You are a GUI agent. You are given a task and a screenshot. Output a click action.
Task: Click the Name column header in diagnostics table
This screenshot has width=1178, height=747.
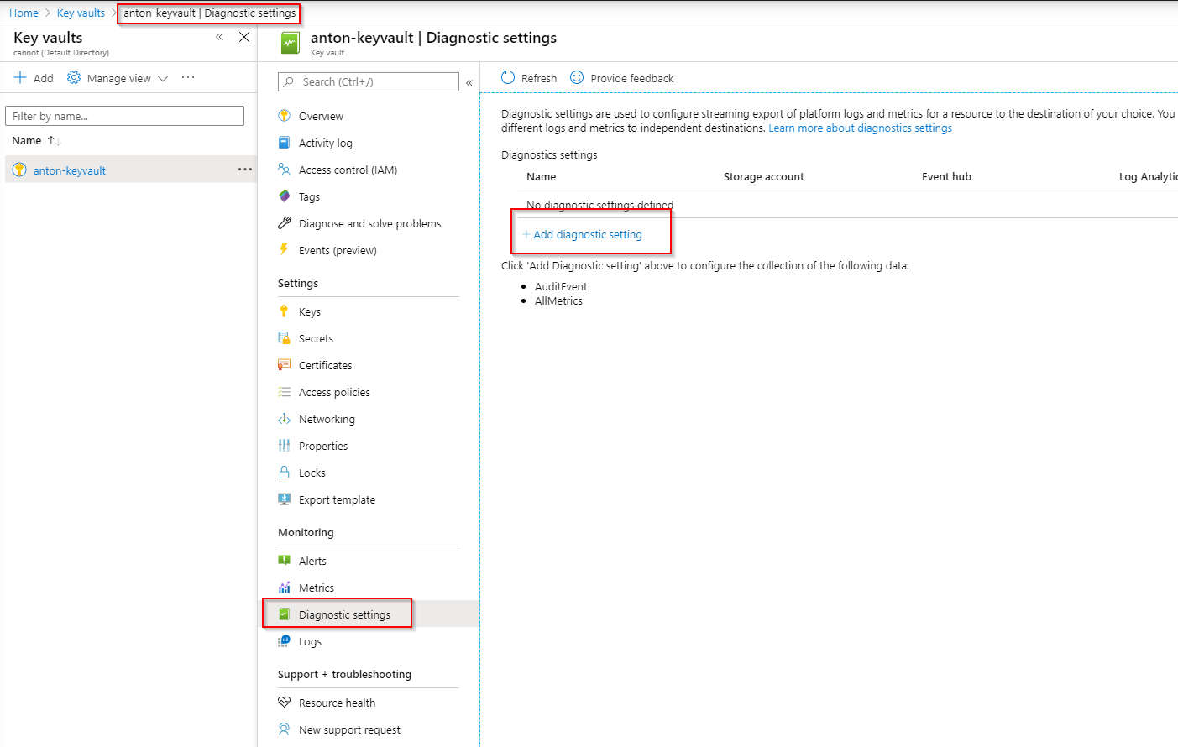(541, 176)
